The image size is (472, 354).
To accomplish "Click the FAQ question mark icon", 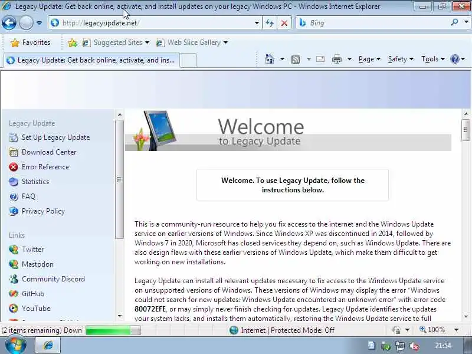I will 14,196.
